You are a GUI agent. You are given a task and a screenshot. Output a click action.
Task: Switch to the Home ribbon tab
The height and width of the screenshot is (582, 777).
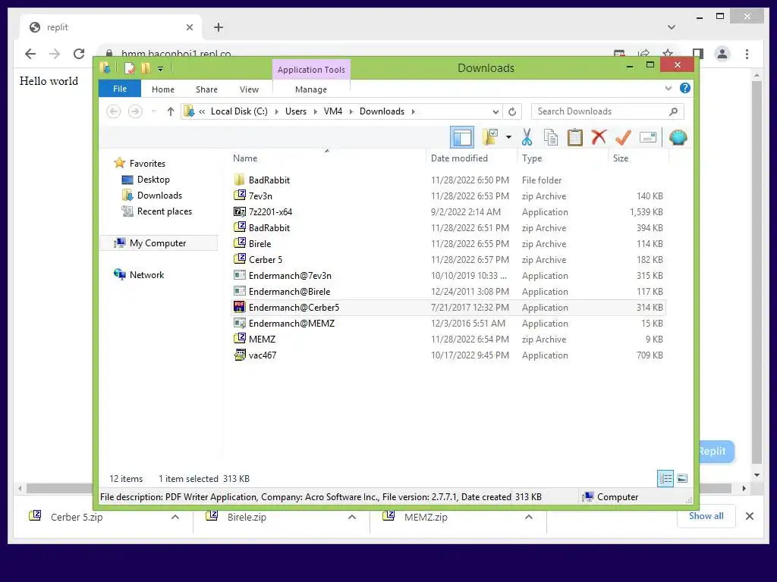(163, 89)
